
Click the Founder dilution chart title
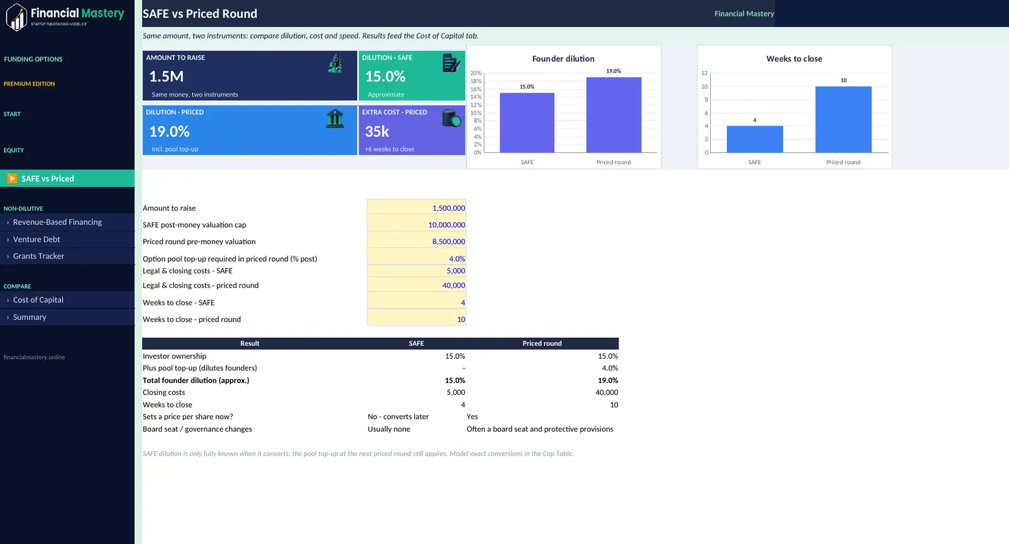pyautogui.click(x=563, y=59)
